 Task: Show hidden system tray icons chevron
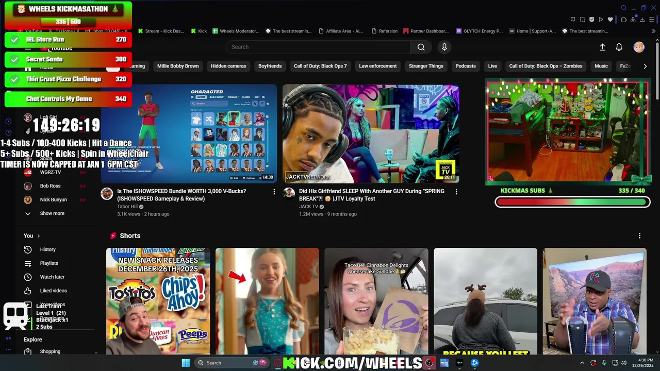pos(582,363)
